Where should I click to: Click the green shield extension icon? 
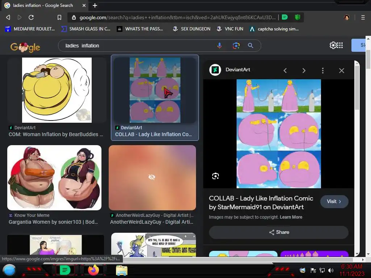(x=297, y=17)
